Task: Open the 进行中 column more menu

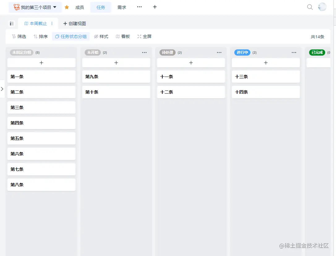Action: [x=294, y=52]
